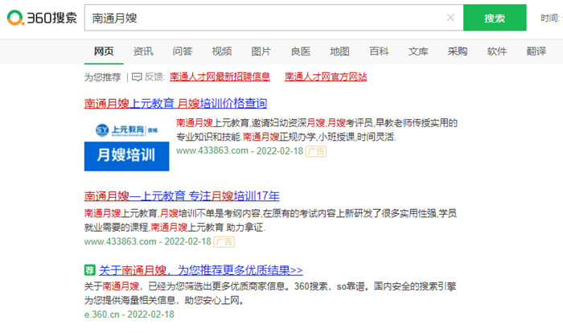Open result 南通月嫂—上元教育 专注月嫂培训17年
This screenshot has height=333, width=563.
tap(182, 196)
